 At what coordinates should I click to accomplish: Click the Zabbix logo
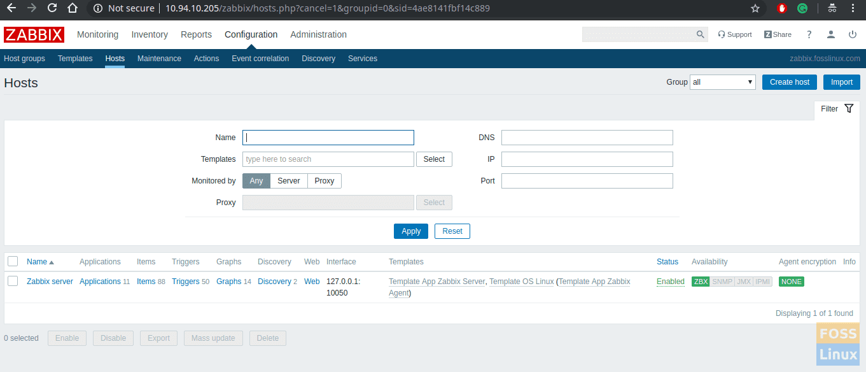click(34, 34)
